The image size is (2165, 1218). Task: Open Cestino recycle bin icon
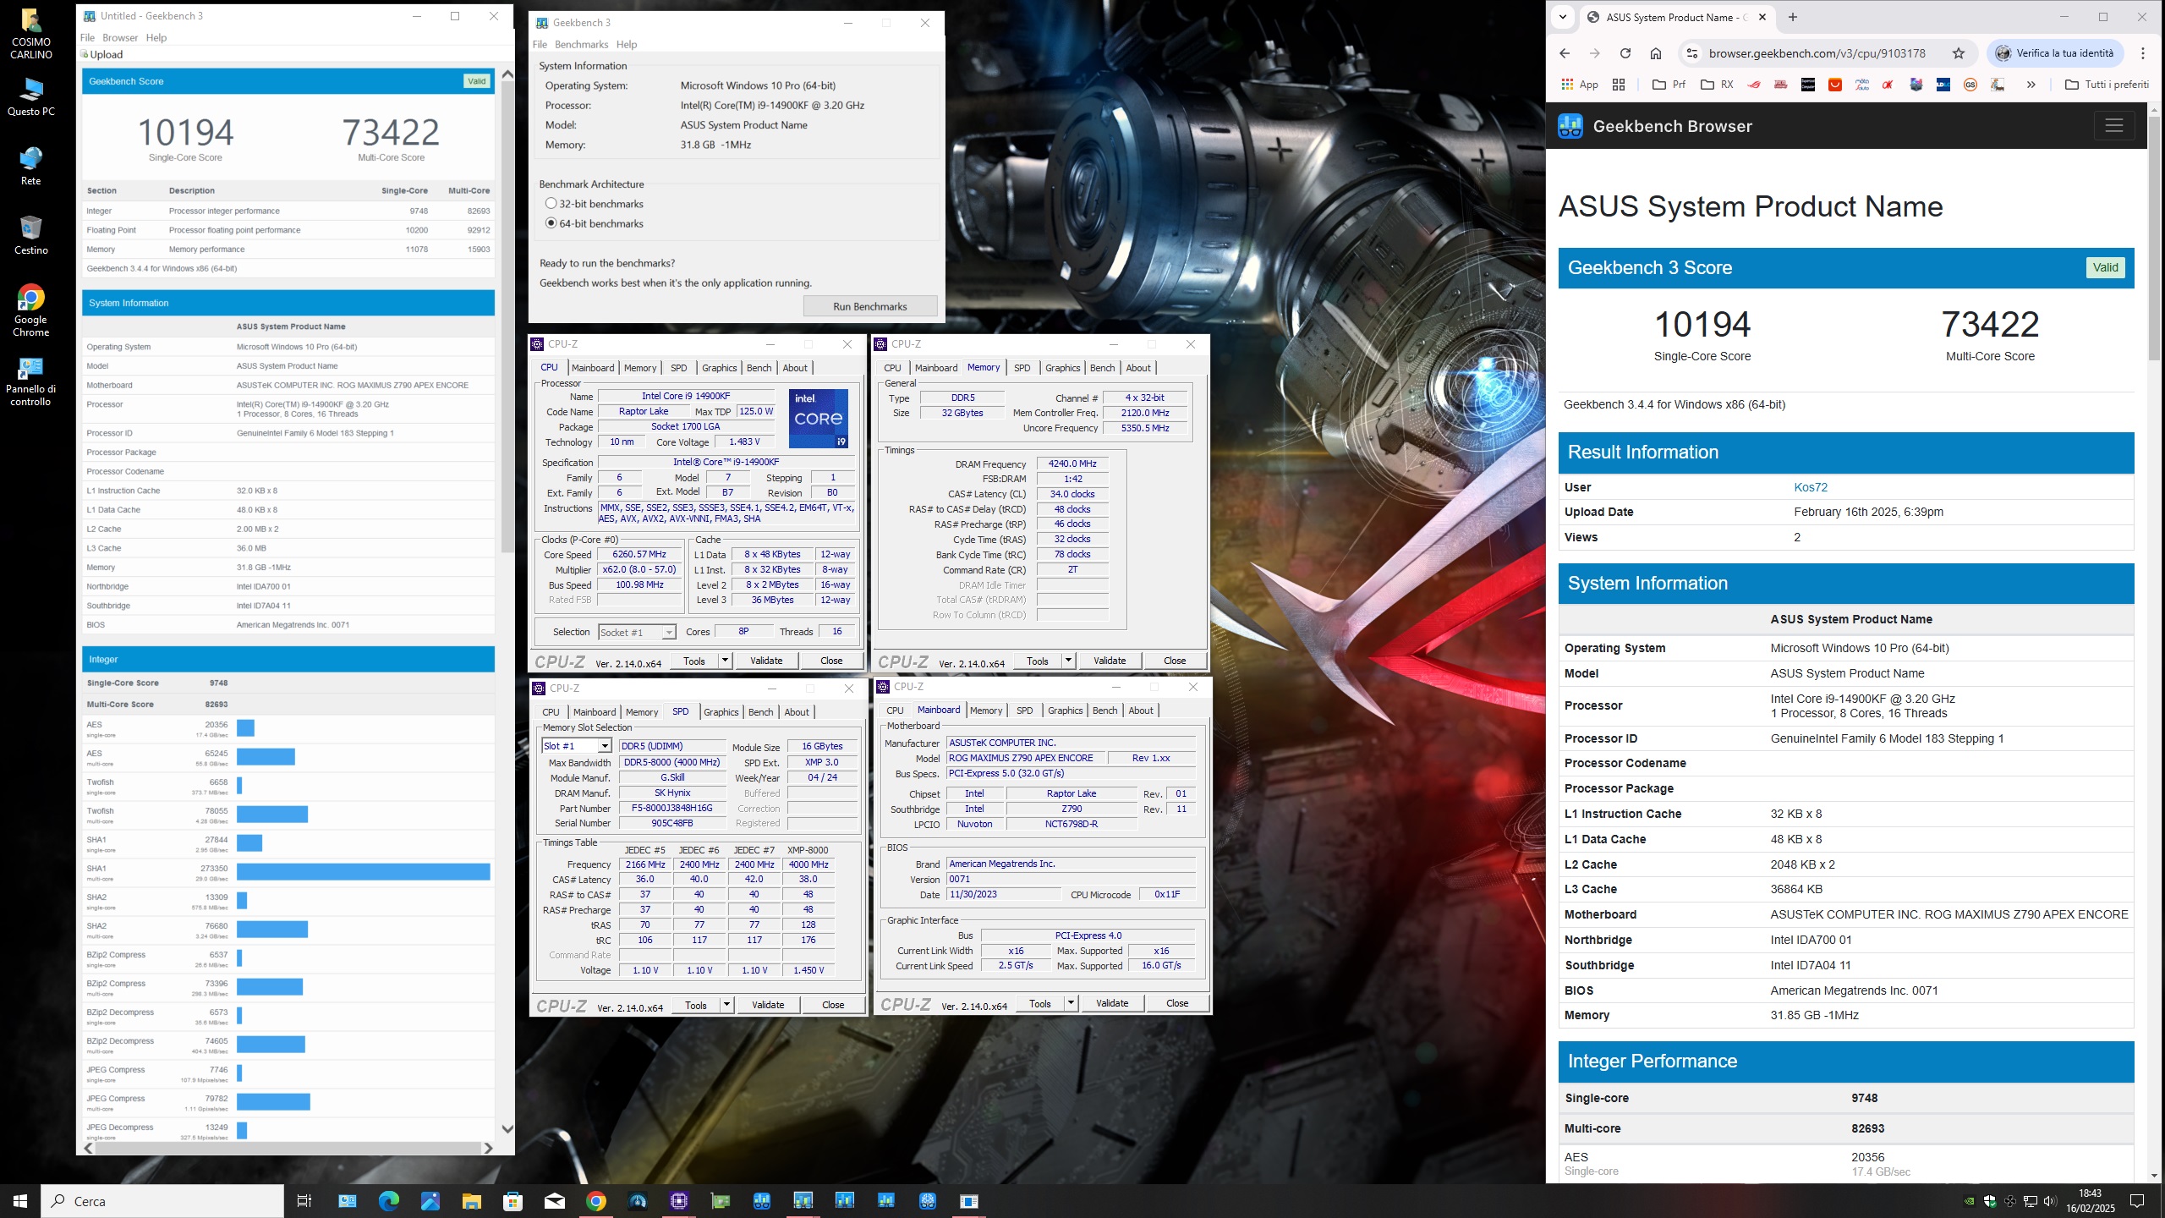31,235
